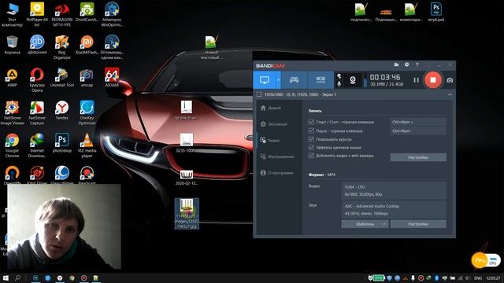Open qBittorrent desktop shortcut

(37, 44)
